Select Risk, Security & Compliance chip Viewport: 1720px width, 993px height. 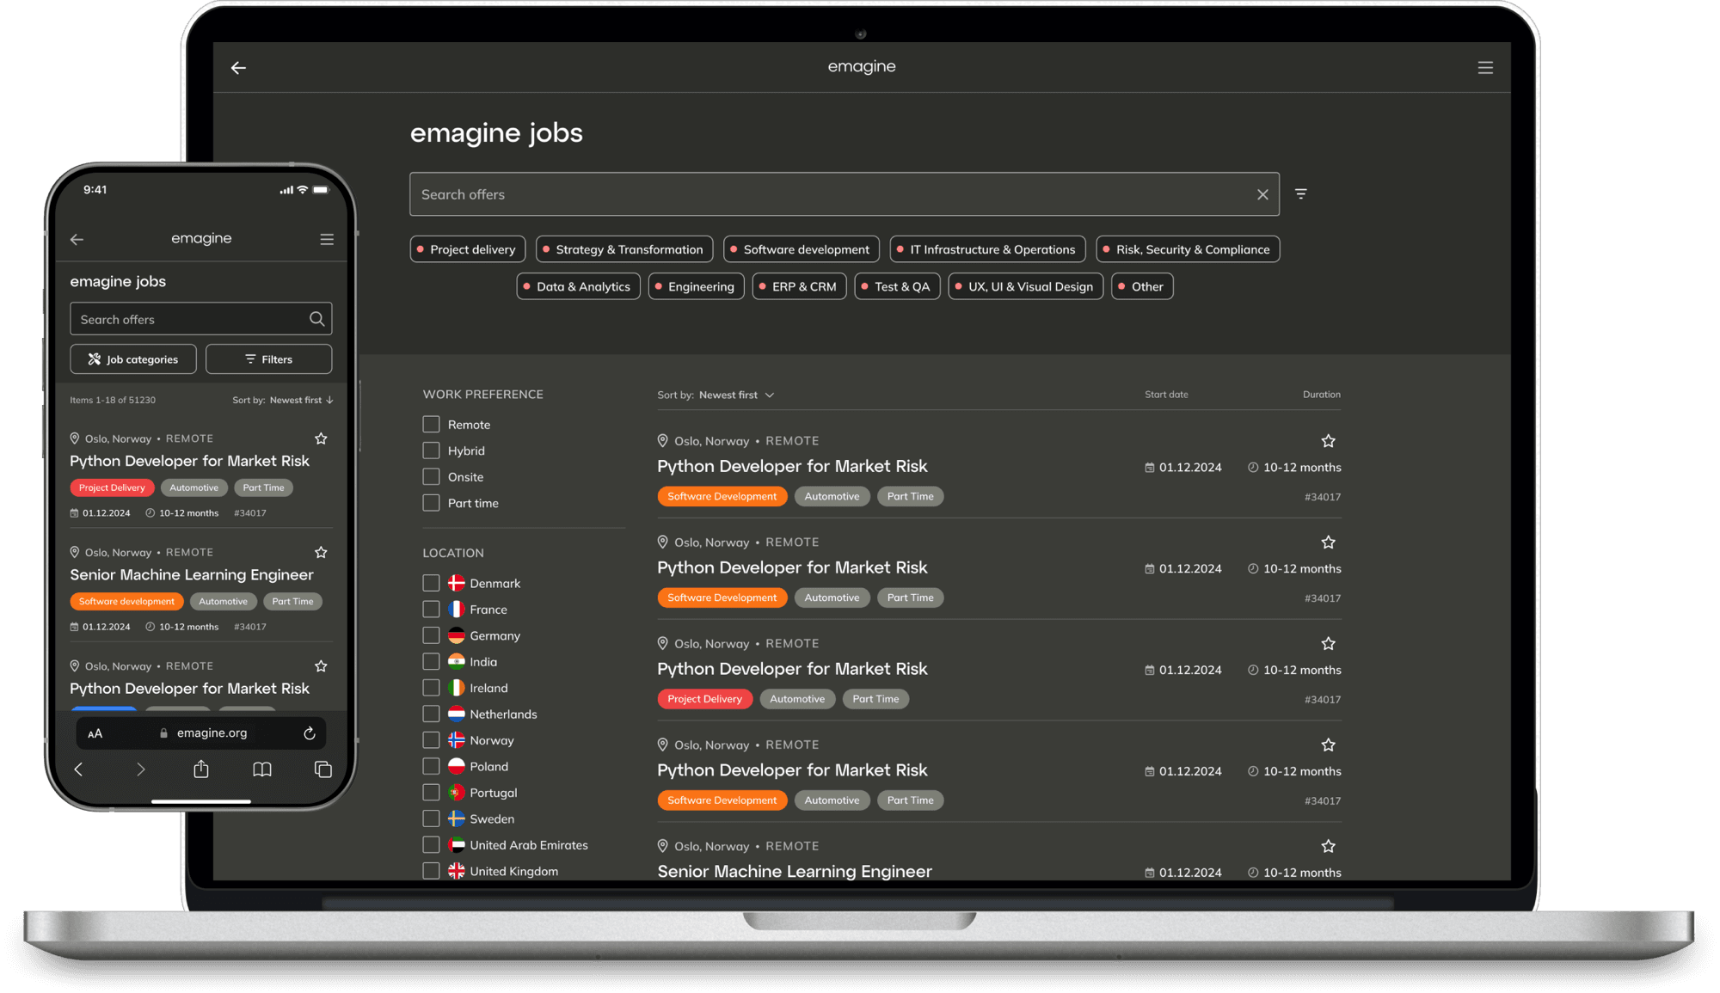(x=1188, y=249)
